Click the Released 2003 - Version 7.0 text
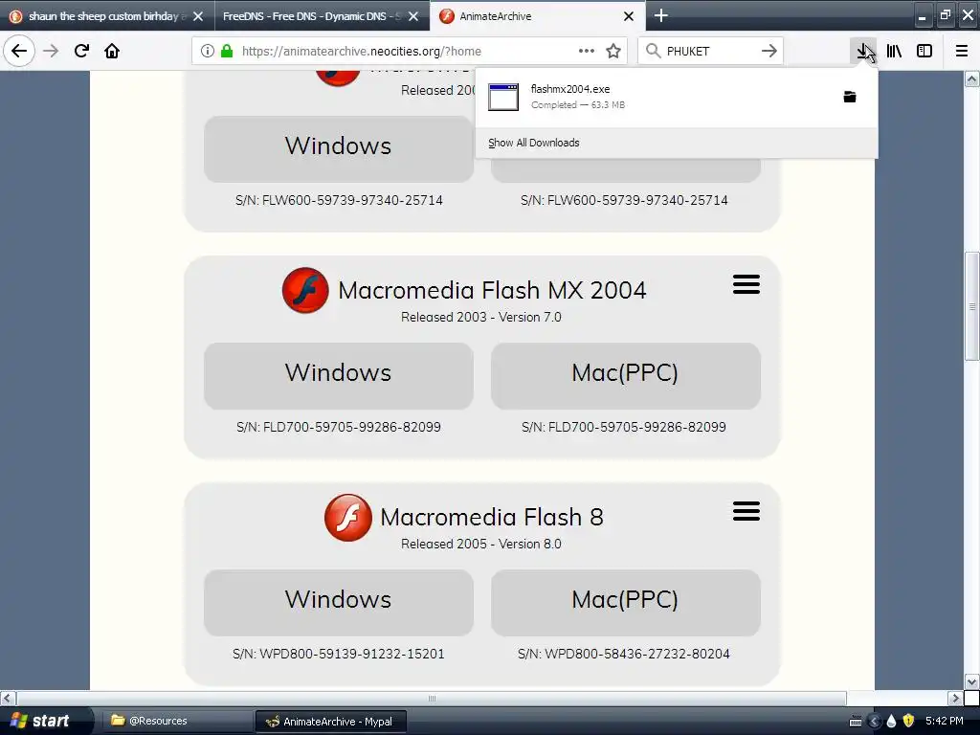The image size is (980, 735). click(481, 317)
